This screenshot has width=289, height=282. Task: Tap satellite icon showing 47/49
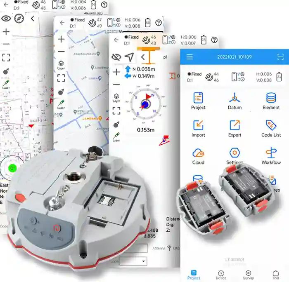tap(92, 23)
